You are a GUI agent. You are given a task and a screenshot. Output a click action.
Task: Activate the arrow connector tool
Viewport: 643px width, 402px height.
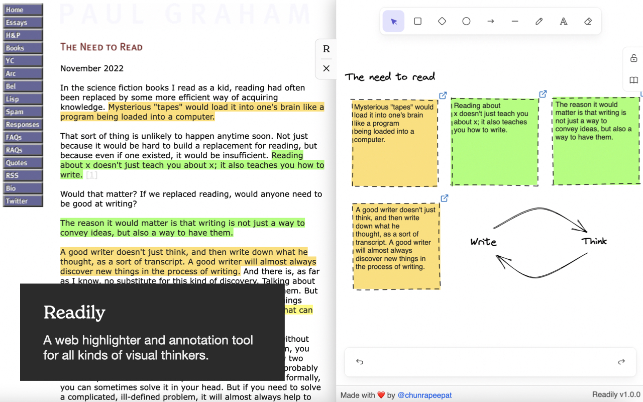(x=491, y=21)
